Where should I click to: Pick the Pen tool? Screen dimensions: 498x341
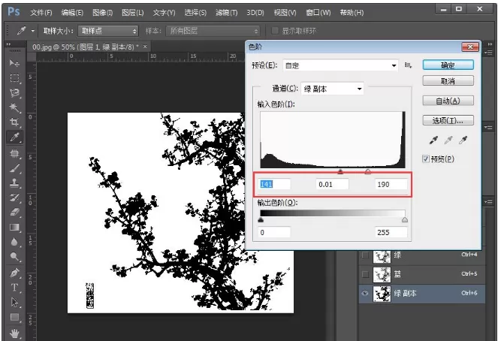(x=14, y=273)
